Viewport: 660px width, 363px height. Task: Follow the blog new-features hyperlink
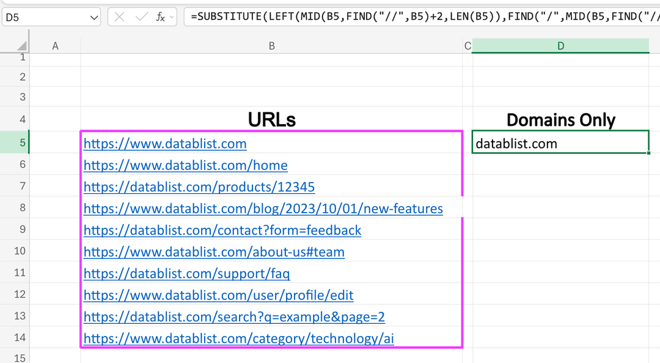263,208
